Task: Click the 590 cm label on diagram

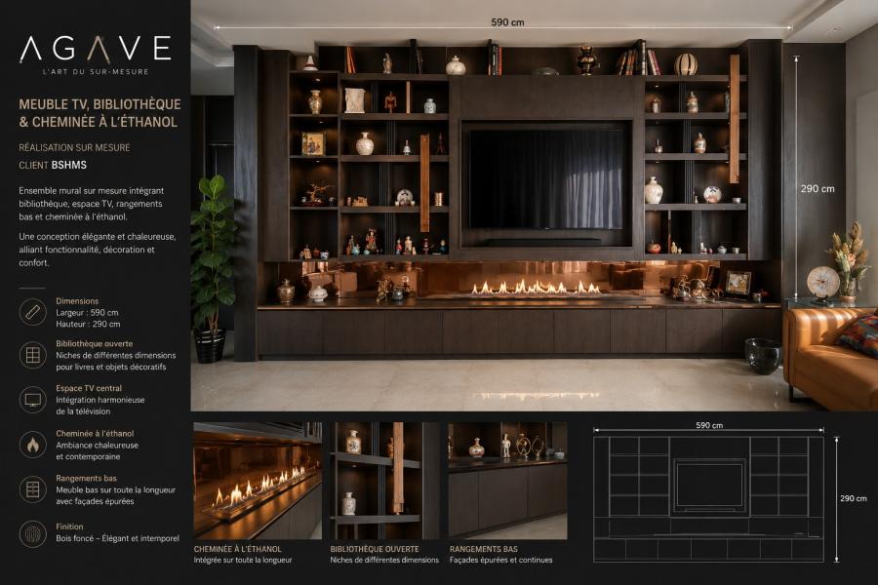Action: [709, 425]
